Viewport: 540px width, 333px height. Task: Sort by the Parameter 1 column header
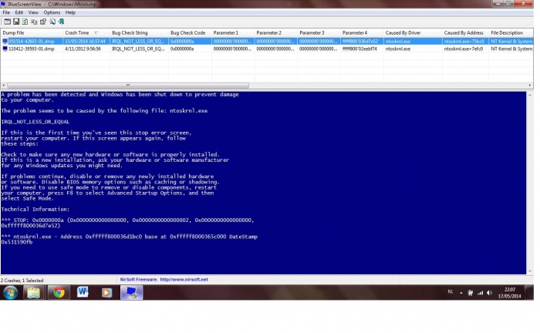point(233,32)
